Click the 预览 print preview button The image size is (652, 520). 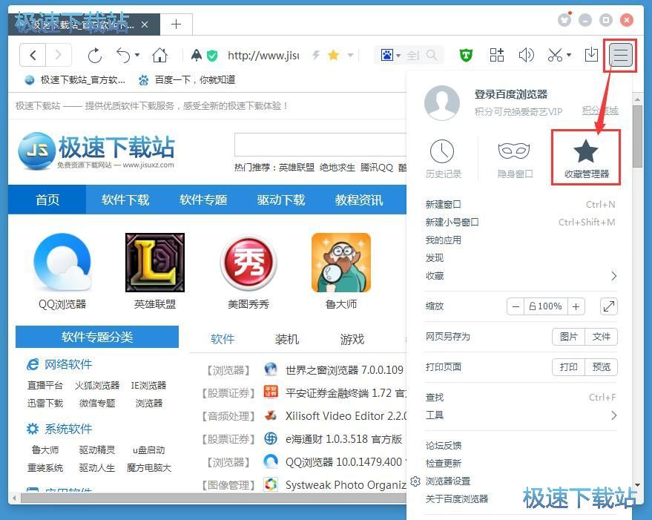coord(602,367)
